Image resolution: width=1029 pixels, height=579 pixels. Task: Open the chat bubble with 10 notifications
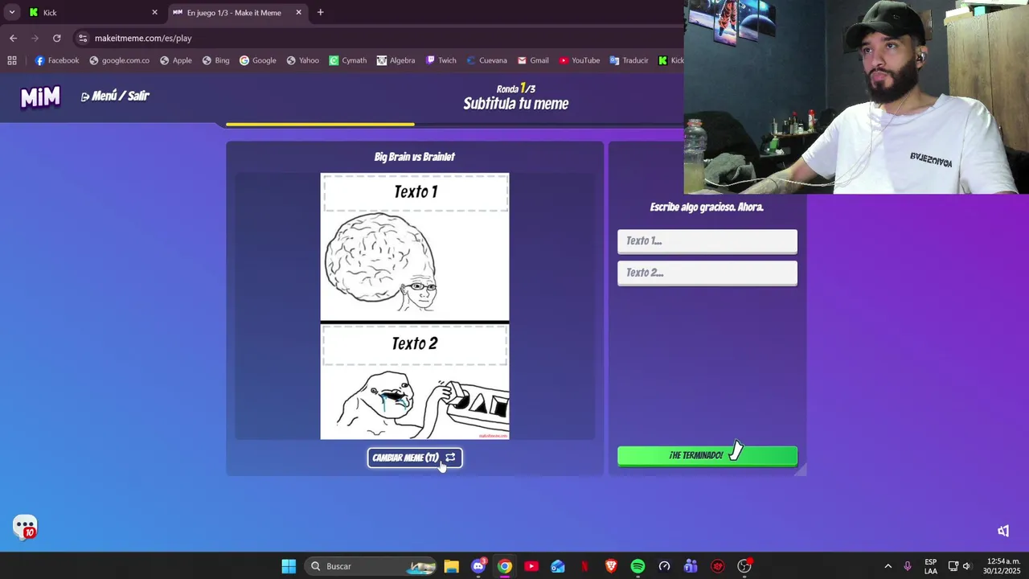[x=25, y=528]
